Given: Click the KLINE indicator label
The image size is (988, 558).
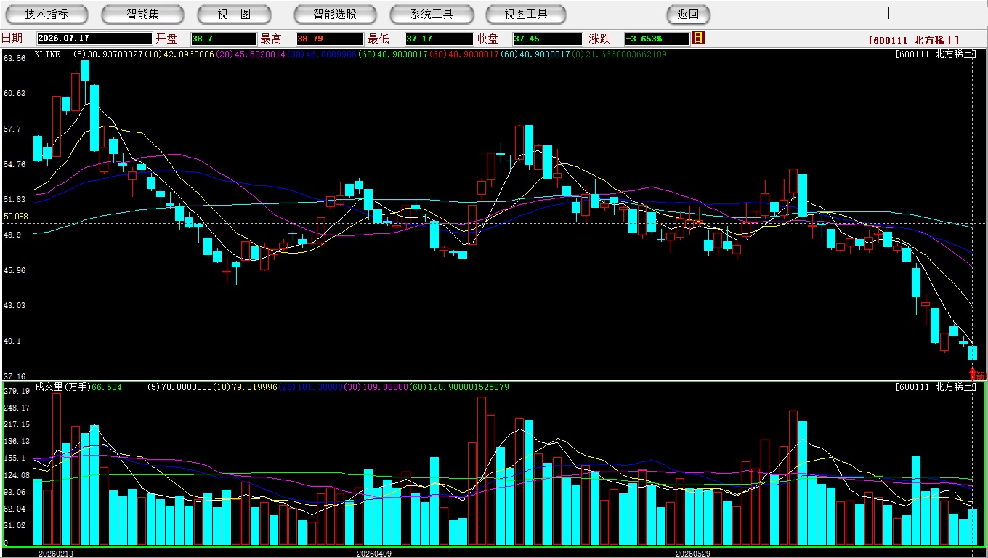Looking at the screenshot, I should click(x=47, y=54).
